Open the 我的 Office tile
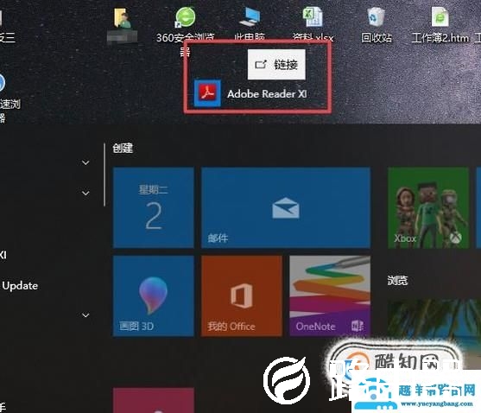Viewport: 481px width, 413px height. [x=242, y=296]
